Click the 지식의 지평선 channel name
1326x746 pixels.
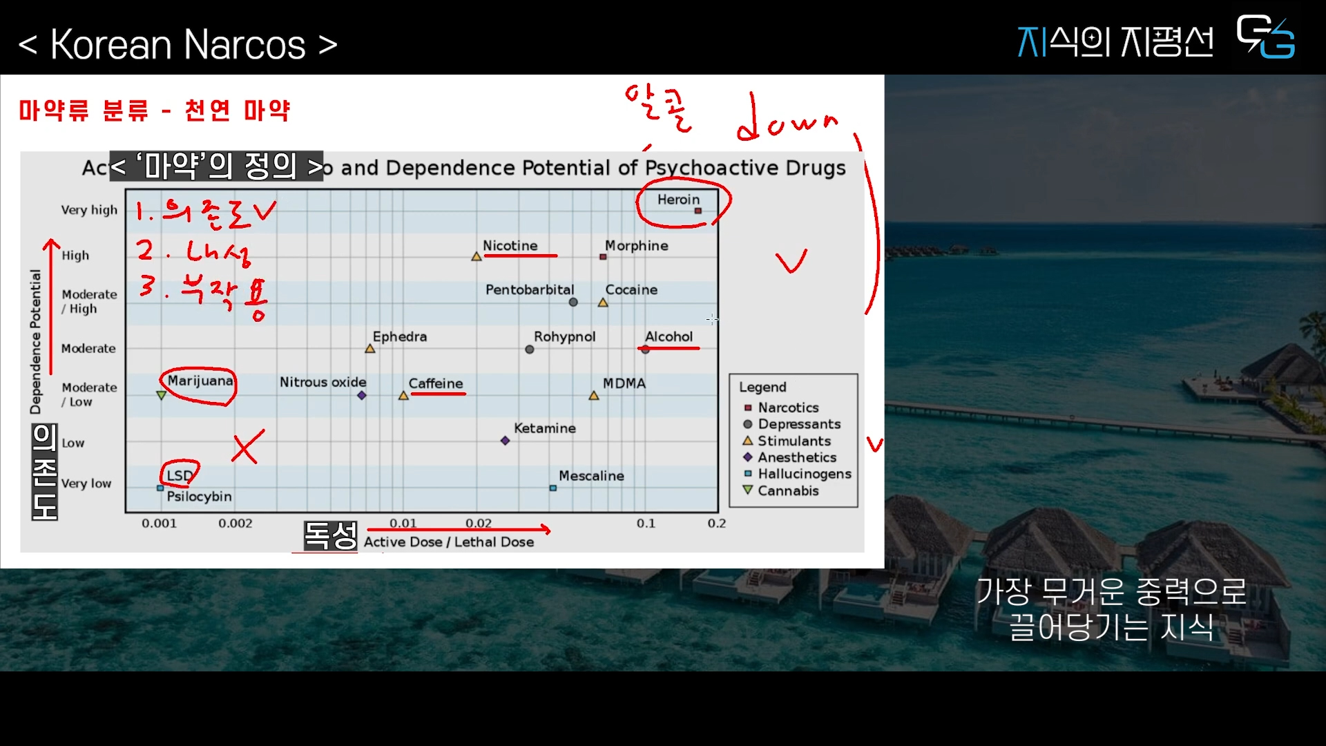pos(1115,41)
